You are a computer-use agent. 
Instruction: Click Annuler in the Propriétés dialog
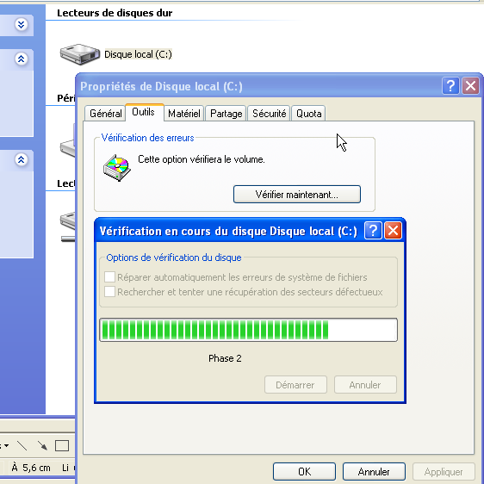374,471
